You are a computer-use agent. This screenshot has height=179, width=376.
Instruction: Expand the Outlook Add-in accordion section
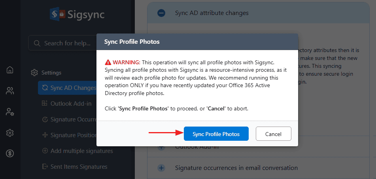point(161,147)
